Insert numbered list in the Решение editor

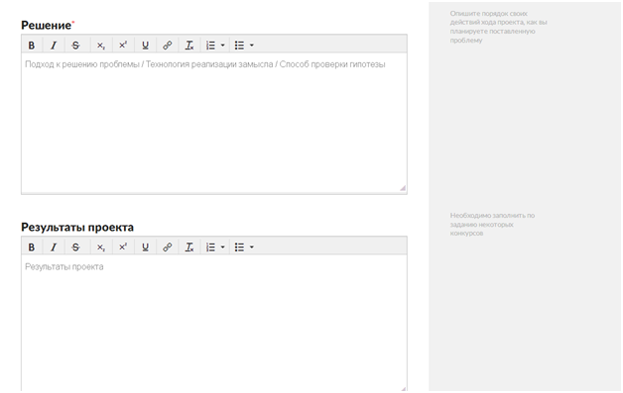[210, 46]
